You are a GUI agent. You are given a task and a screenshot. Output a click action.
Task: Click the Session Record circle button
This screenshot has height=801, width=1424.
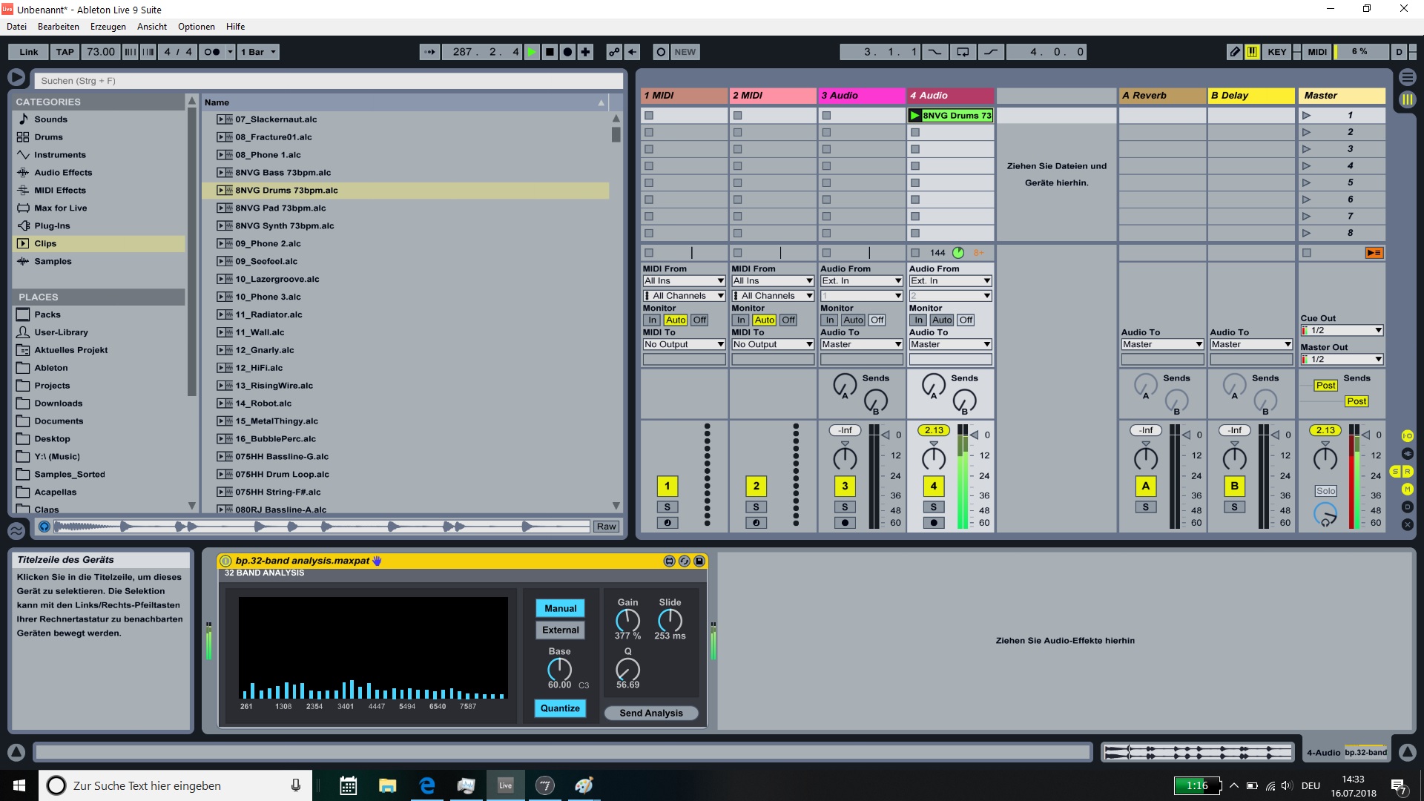tap(661, 52)
